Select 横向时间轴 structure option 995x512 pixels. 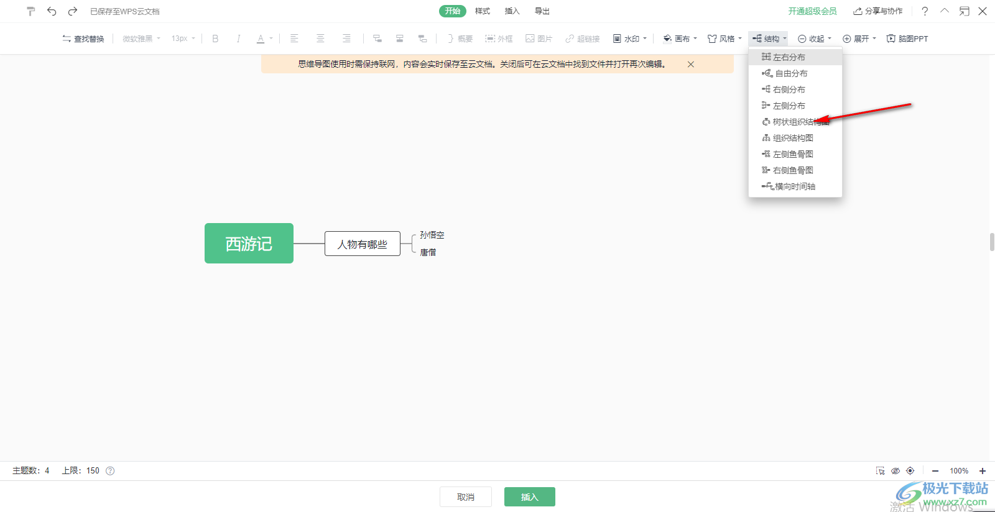pos(795,186)
